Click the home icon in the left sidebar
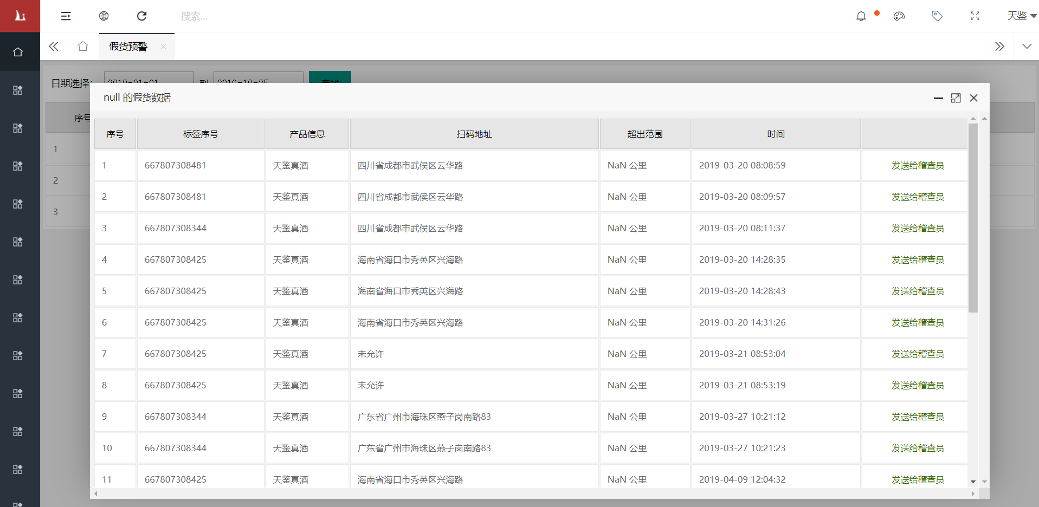The height and width of the screenshot is (507, 1039). pos(18,52)
